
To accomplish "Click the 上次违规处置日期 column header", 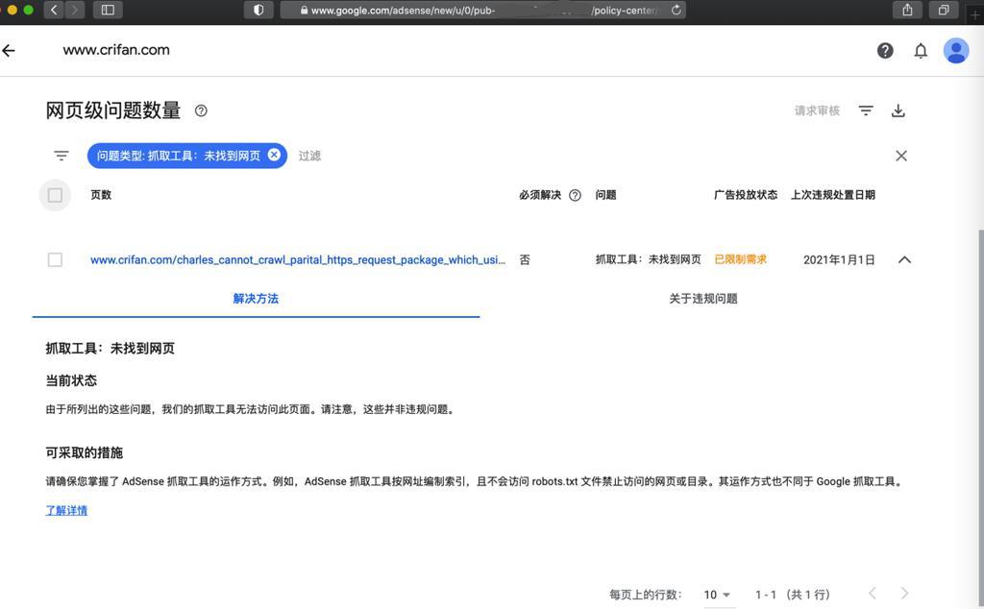I will 833,195.
